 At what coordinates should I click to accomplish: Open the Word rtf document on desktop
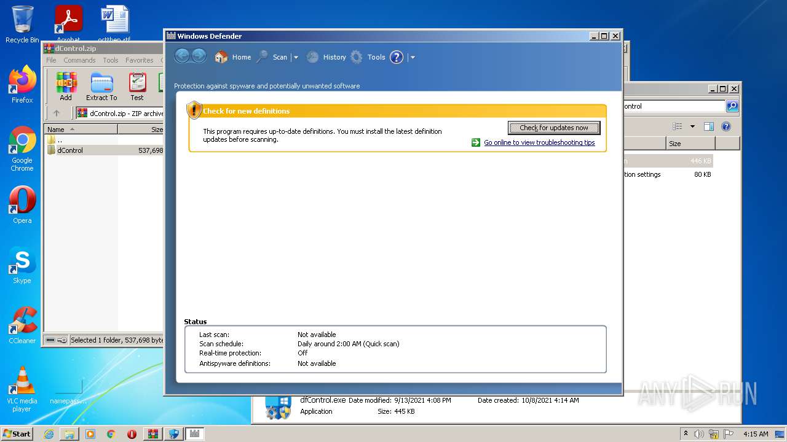114,25
